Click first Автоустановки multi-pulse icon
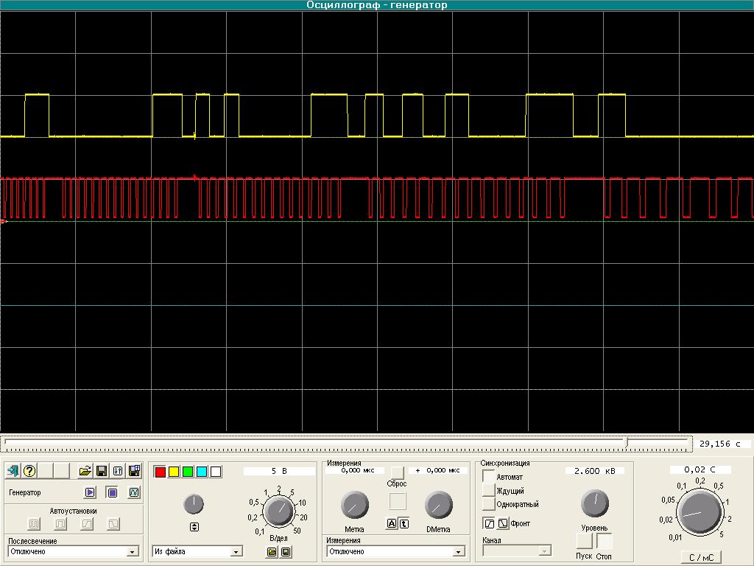The height and width of the screenshot is (566, 754). click(34, 524)
